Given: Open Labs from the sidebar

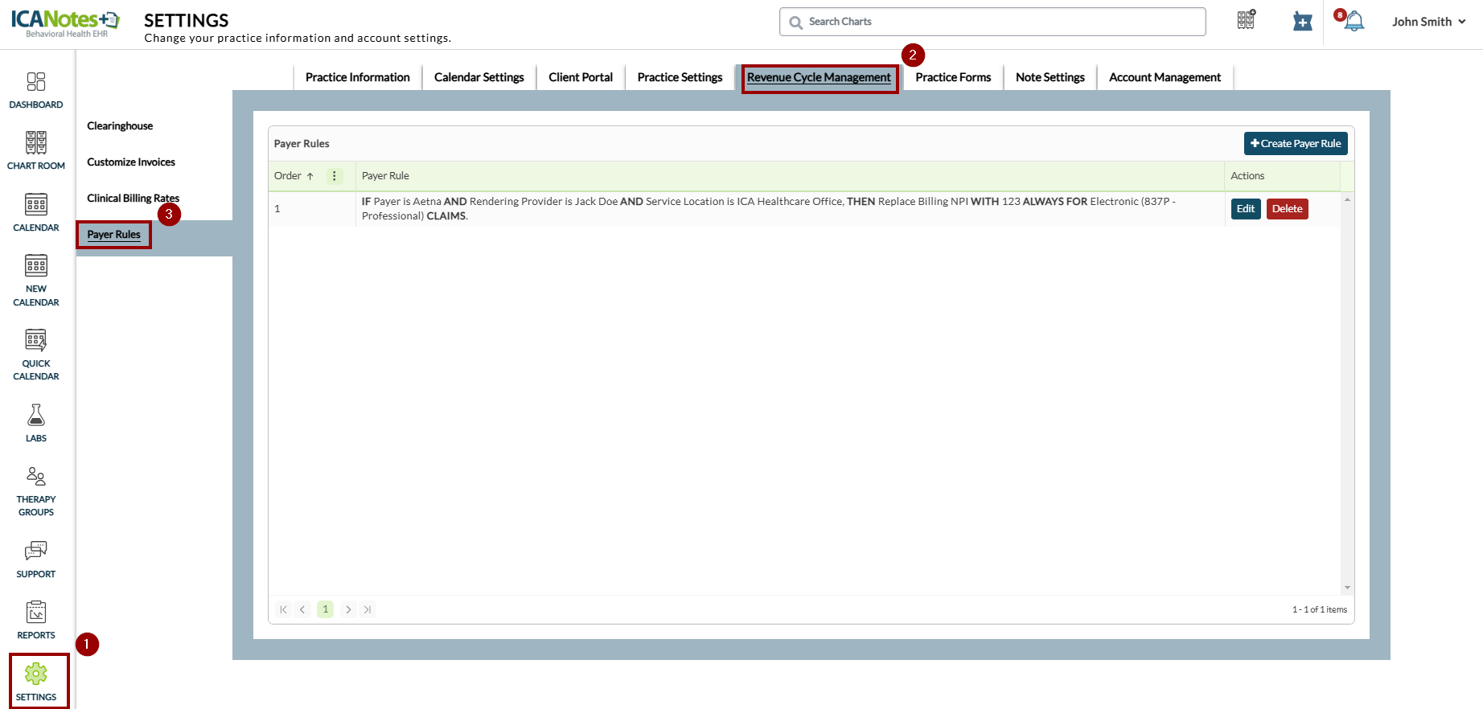Looking at the screenshot, I should 36,423.
